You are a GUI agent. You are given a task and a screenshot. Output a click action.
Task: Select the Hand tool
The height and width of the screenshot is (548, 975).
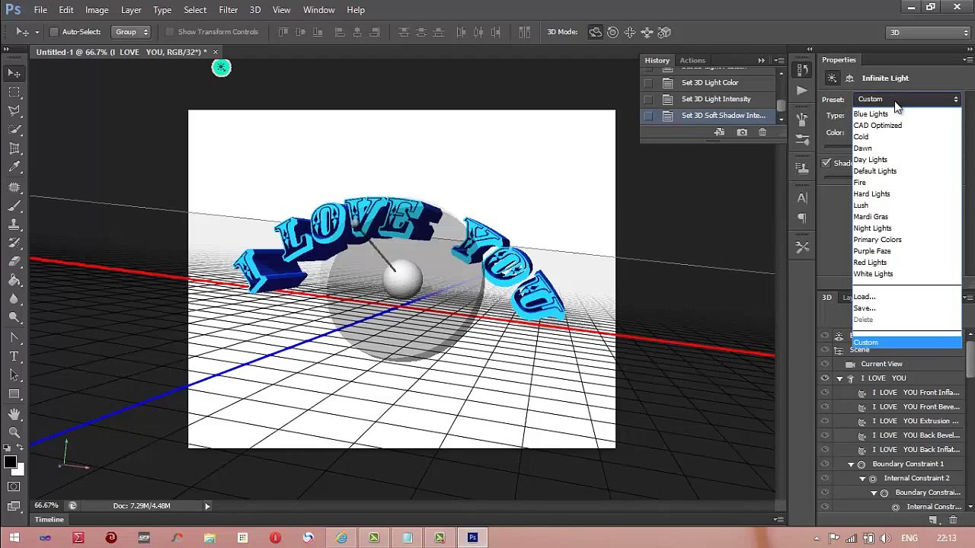14,414
